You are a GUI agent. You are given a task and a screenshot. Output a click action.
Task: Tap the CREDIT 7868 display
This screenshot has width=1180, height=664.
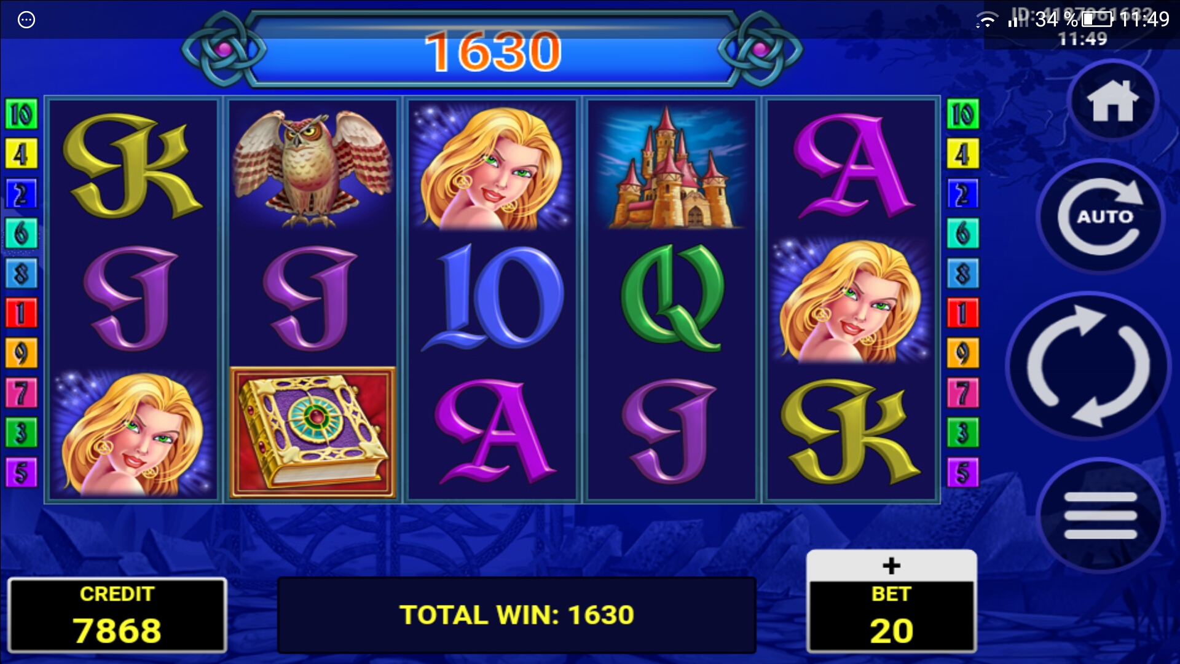pos(117,615)
